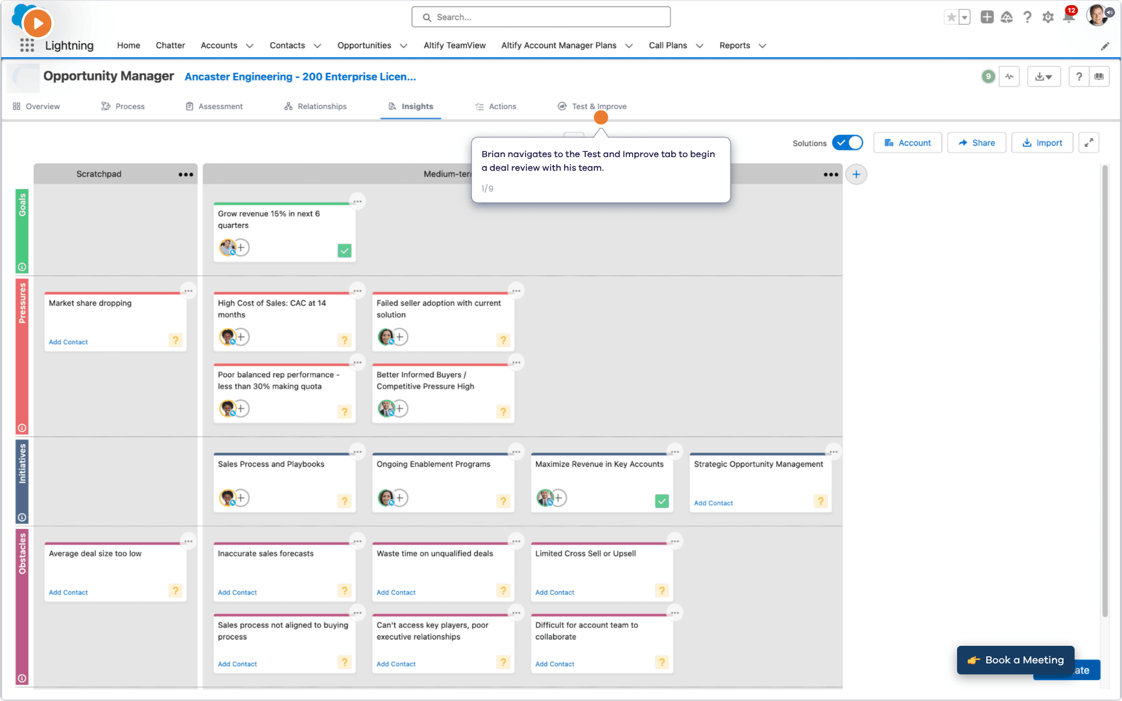Click the Import button

pos(1042,143)
